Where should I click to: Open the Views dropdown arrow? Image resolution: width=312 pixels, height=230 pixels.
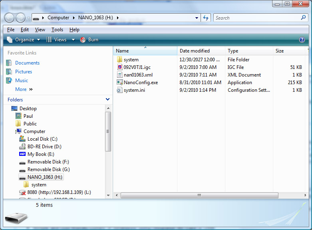[x=73, y=40]
